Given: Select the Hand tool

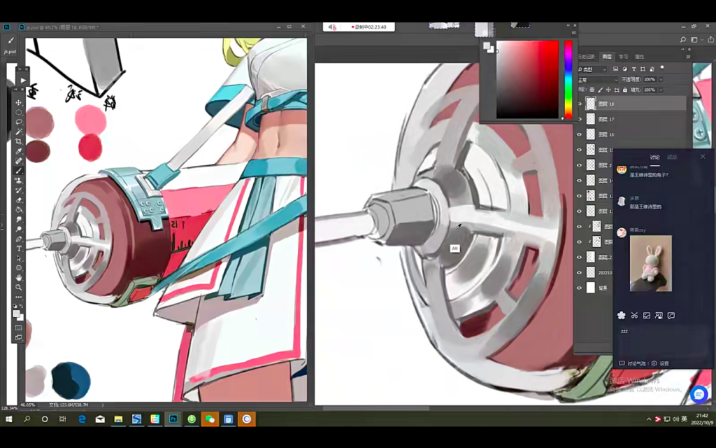Looking at the screenshot, I should [19, 277].
